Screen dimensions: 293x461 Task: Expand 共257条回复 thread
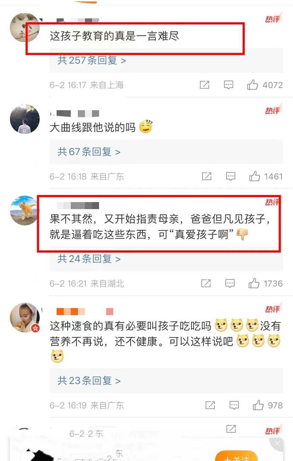pos(92,60)
